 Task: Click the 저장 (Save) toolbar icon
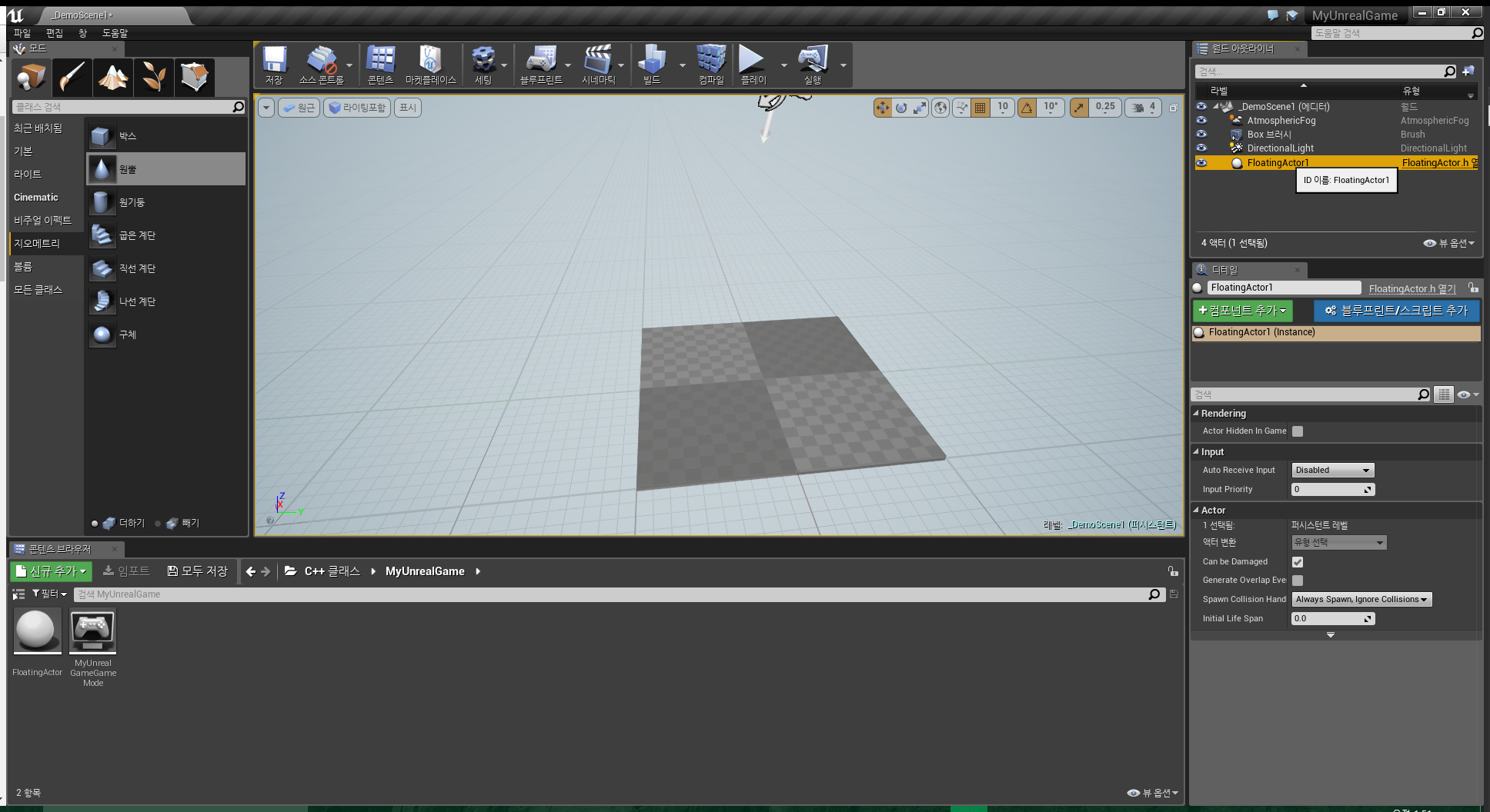pyautogui.click(x=274, y=65)
